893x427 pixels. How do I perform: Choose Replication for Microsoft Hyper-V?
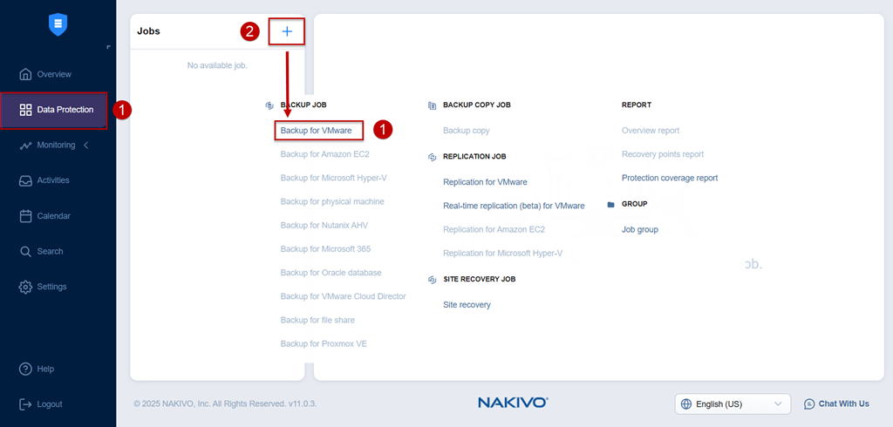coord(503,253)
